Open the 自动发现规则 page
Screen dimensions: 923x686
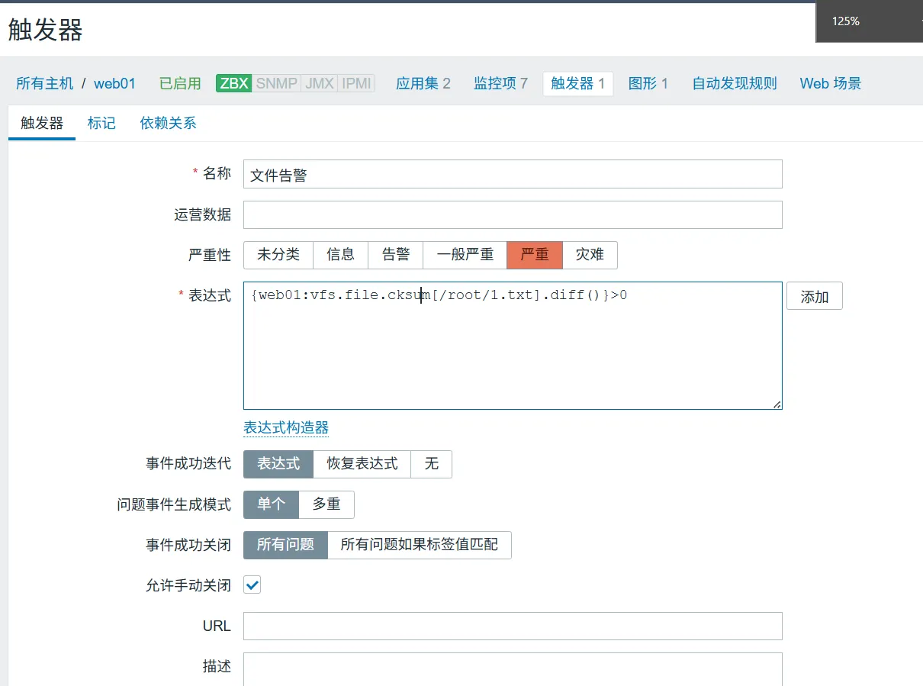point(734,83)
